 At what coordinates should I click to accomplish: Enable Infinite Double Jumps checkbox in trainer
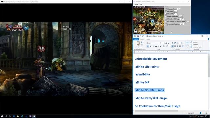[166, 16]
